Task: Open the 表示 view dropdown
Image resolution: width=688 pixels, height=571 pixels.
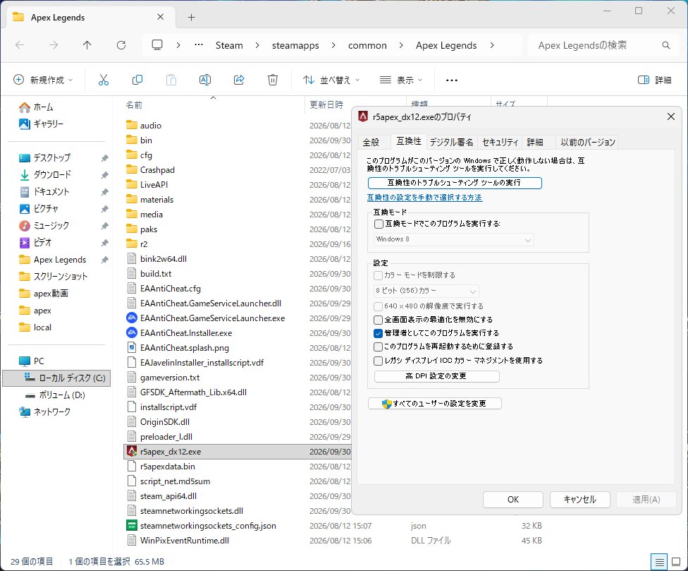Action: (x=401, y=80)
